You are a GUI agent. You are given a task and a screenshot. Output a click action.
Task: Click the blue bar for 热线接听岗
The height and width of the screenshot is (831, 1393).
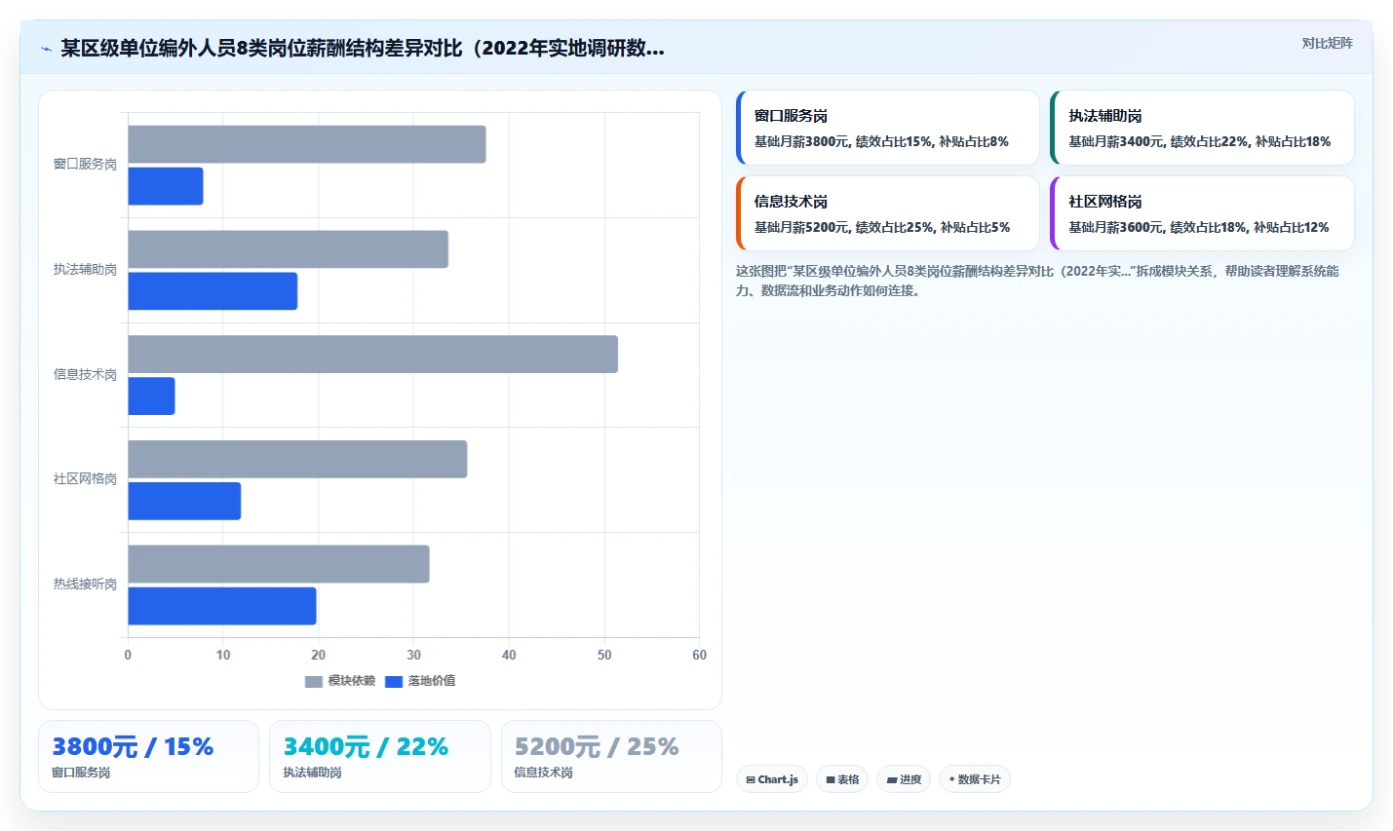[222, 606]
